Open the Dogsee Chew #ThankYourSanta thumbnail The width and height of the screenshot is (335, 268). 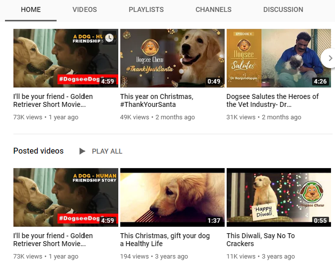coord(172,58)
